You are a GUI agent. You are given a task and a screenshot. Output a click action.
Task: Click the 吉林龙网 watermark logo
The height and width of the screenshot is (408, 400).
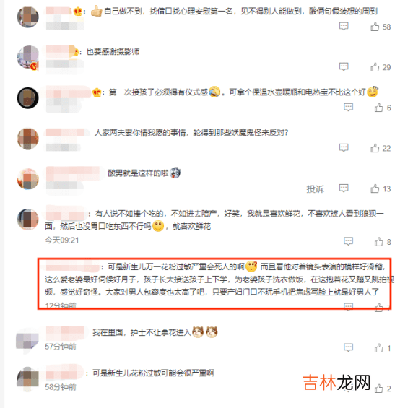(336, 382)
